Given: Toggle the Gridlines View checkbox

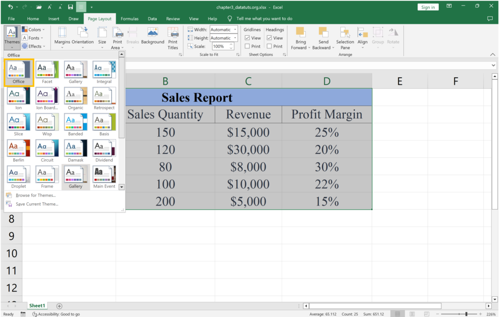Looking at the screenshot, I should coord(248,38).
